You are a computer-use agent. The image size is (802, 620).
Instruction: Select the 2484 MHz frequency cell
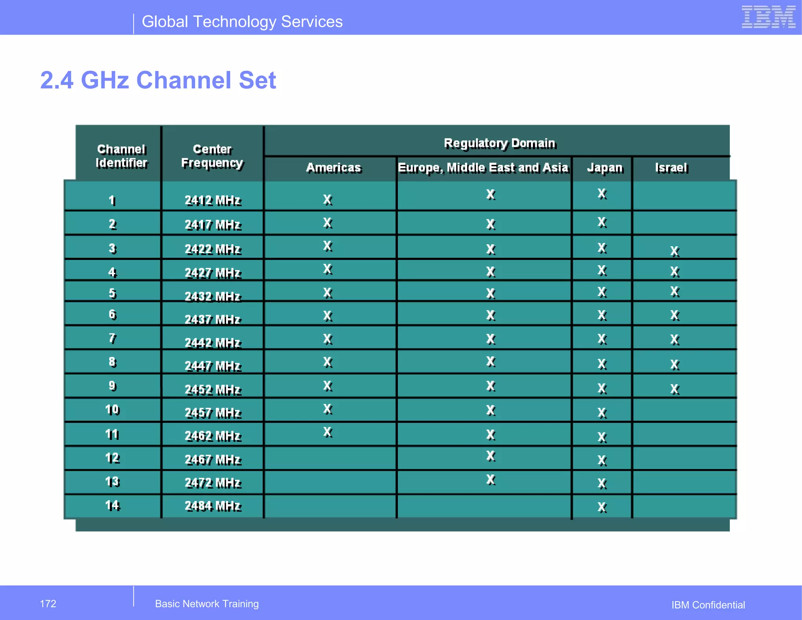click(x=213, y=506)
